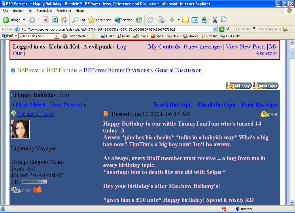Open Vurage Lo Kyo's profile link
Viewport: 295px width, 213px height.
(35, 114)
